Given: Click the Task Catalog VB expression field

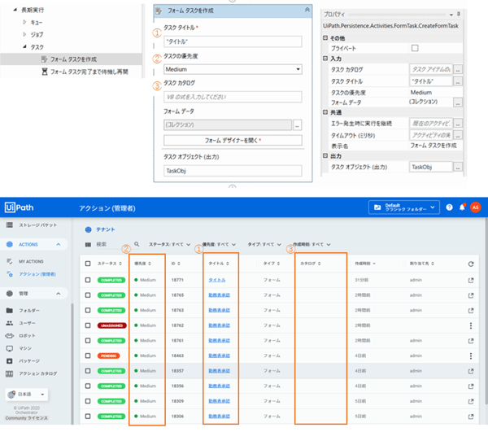Looking at the screenshot, I should tap(233, 97).
